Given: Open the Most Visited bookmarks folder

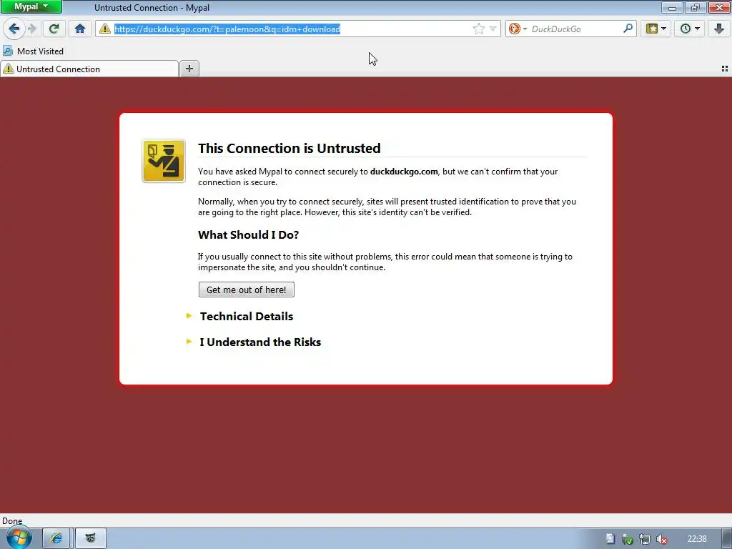Looking at the screenshot, I should (x=33, y=51).
